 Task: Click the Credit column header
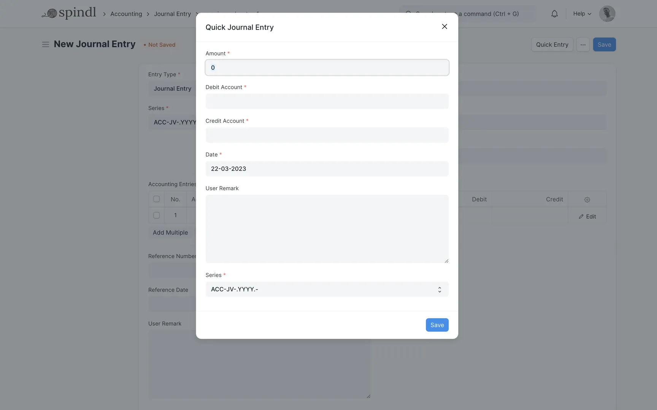[554, 199]
